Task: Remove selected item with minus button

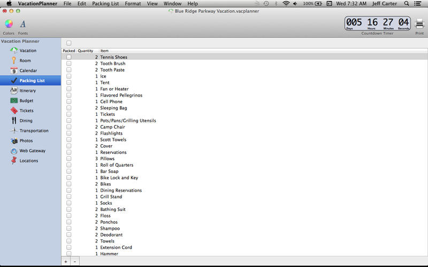Action: (75, 262)
